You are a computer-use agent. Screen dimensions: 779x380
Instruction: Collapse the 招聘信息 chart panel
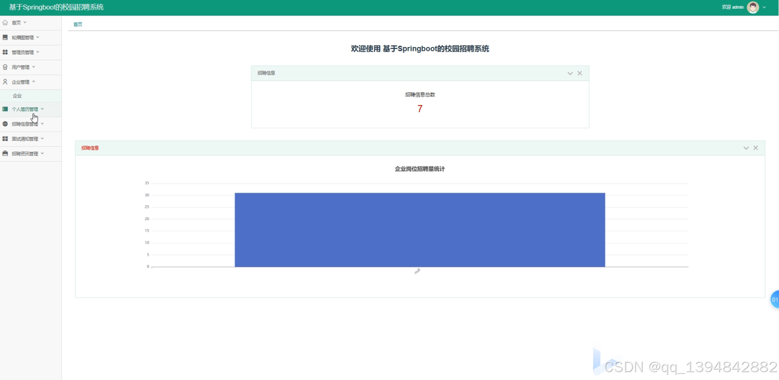746,148
